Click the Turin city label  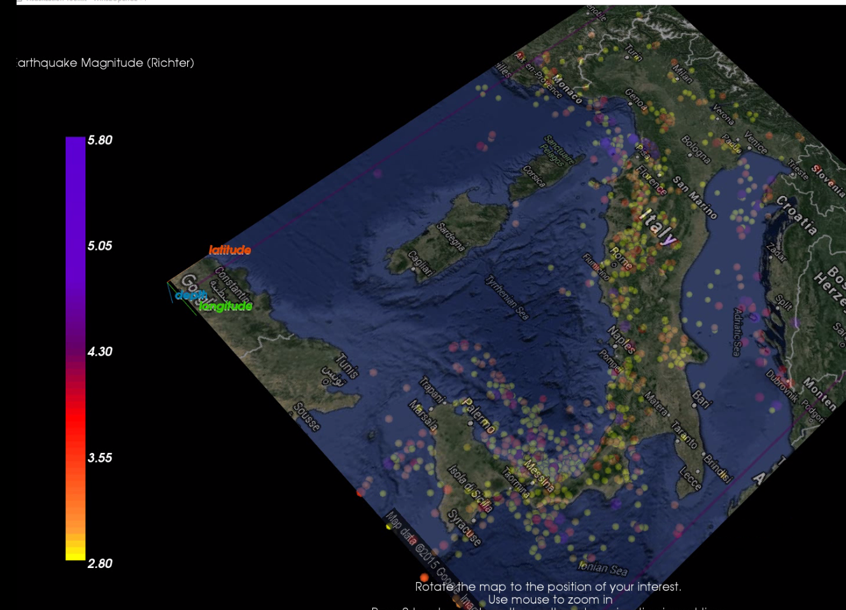pyautogui.click(x=633, y=53)
